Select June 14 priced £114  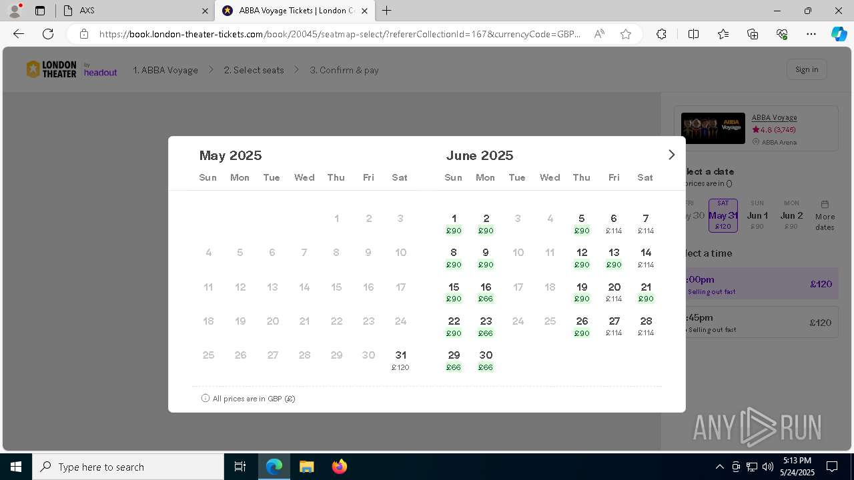[x=646, y=258]
